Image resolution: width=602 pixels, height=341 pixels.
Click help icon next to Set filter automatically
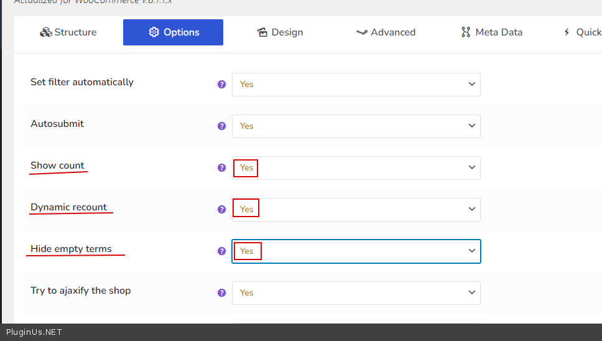[221, 84]
